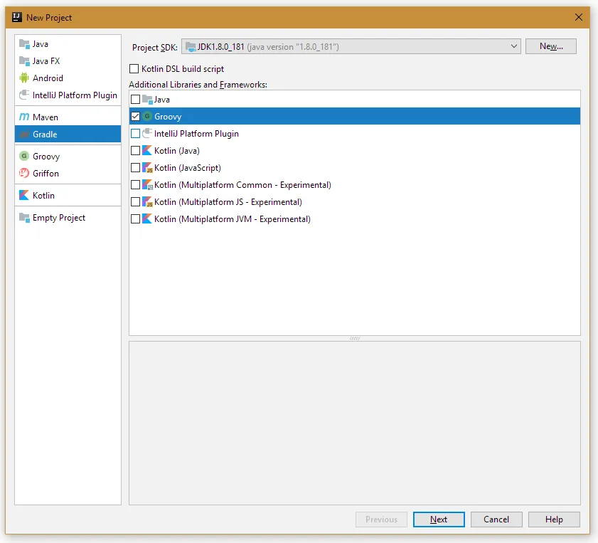This screenshot has height=543, width=598.
Task: Uncheck the Groovy framework checkbox
Action: click(135, 117)
